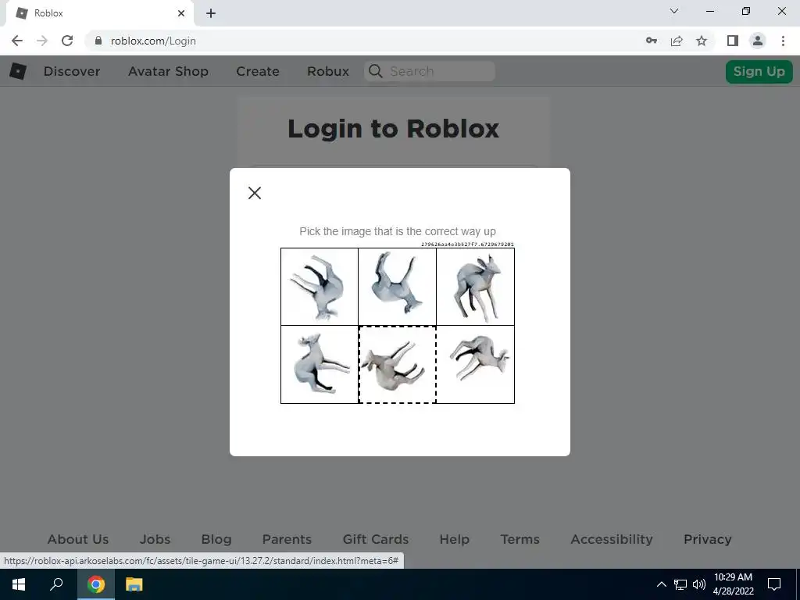Select the bottom-left animal tile

tap(320, 364)
